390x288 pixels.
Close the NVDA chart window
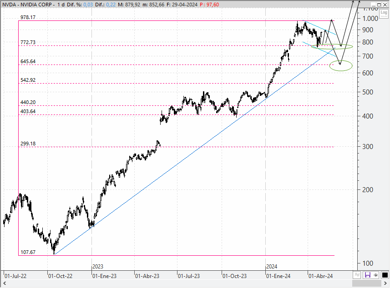[x=385, y=5]
